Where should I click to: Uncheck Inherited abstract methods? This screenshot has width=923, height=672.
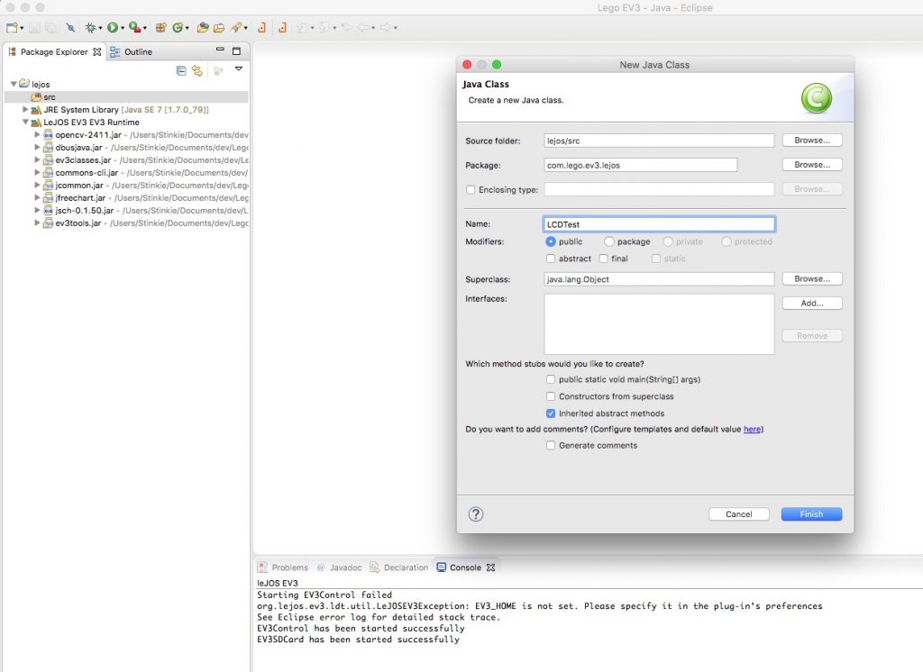551,413
